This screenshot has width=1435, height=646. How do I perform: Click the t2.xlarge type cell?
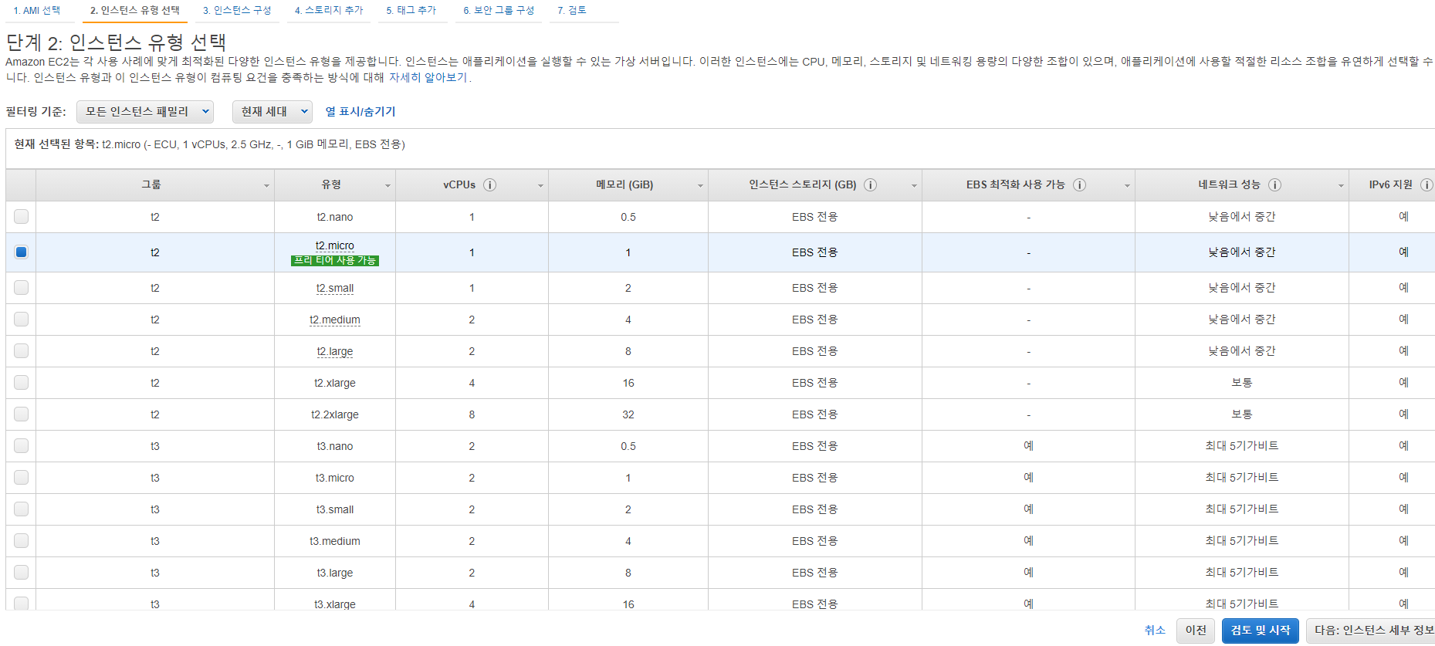click(x=335, y=383)
